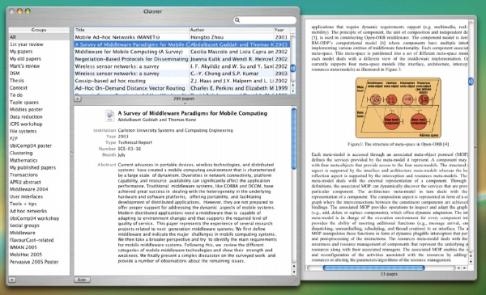Click the paper list vertical scrollbar thumb
The width and height of the screenshot is (486, 295).
[293, 68]
